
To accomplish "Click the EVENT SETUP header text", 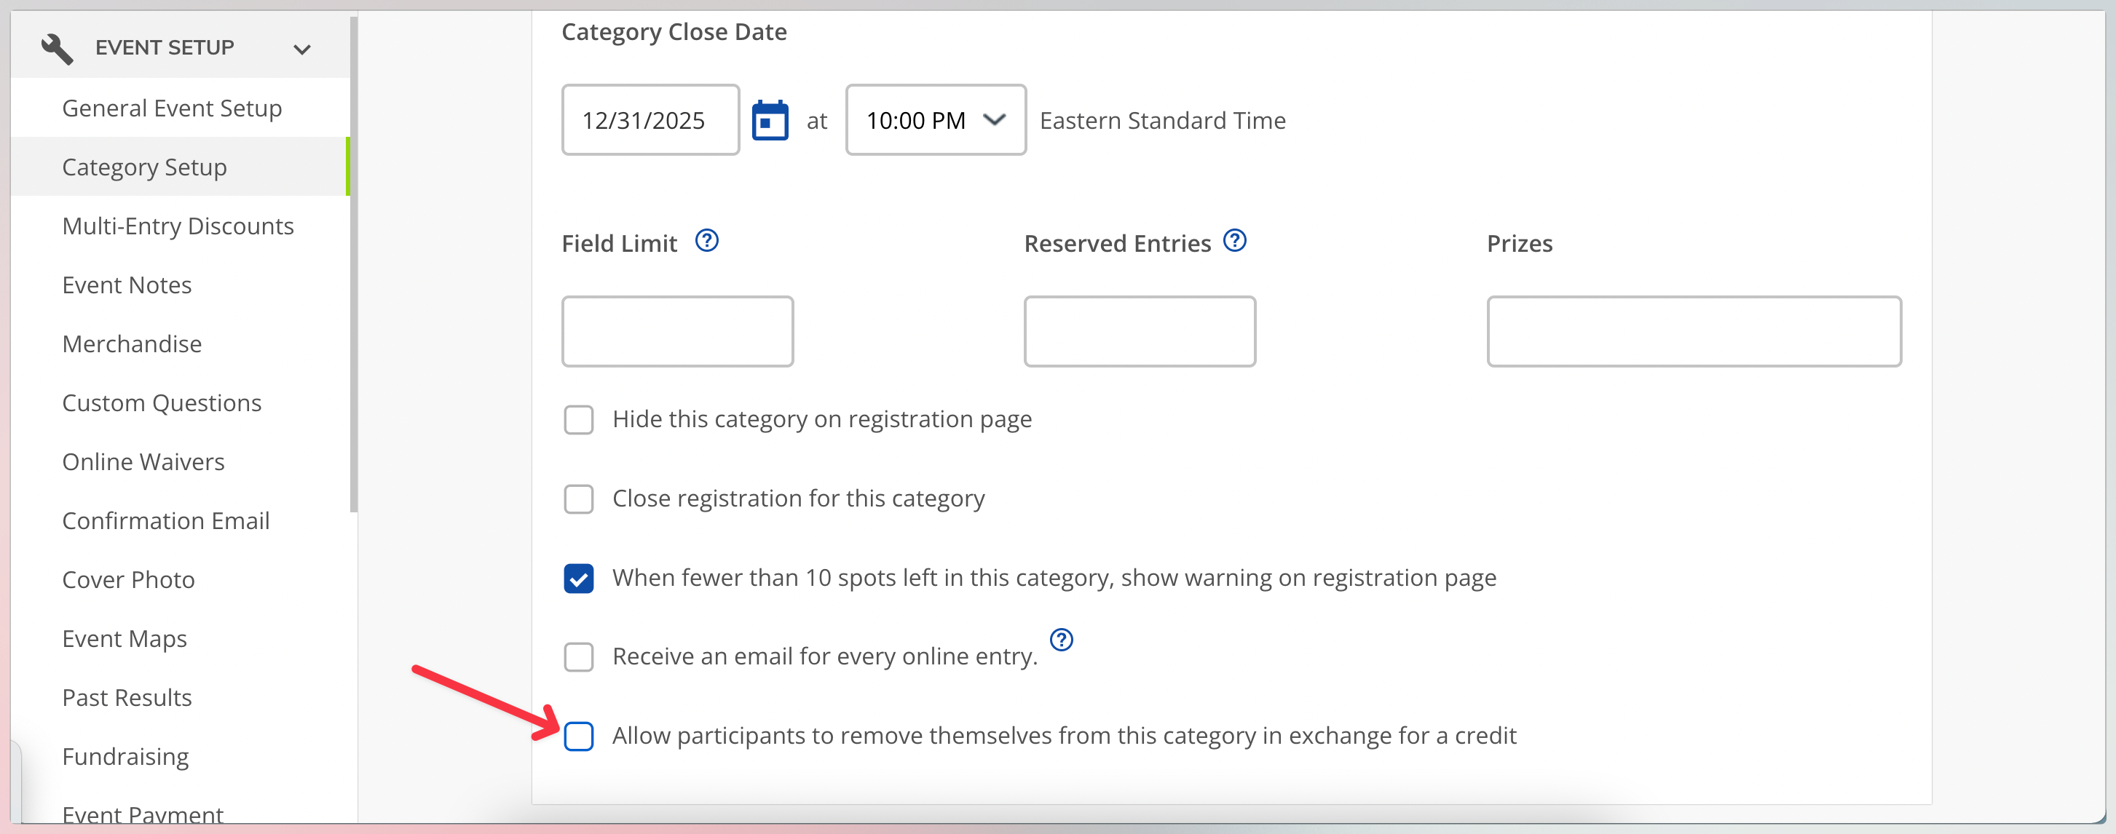I will point(165,47).
